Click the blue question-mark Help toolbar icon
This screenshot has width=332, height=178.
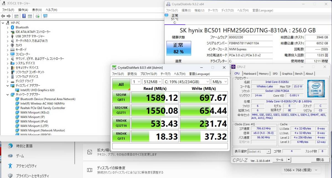point(24,16)
